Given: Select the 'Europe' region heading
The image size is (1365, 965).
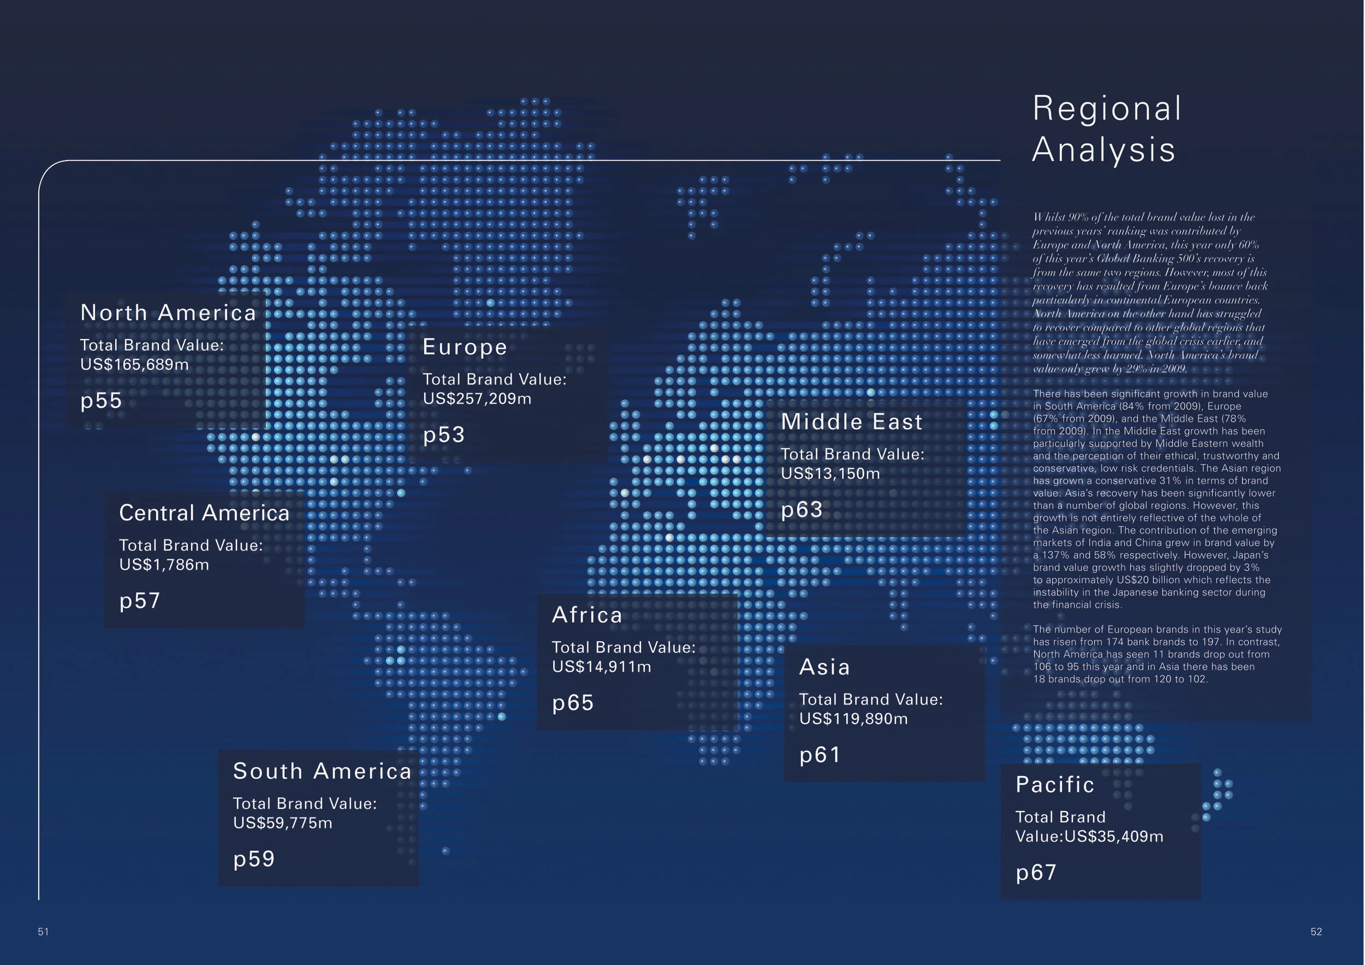Looking at the screenshot, I should pyautogui.click(x=465, y=347).
